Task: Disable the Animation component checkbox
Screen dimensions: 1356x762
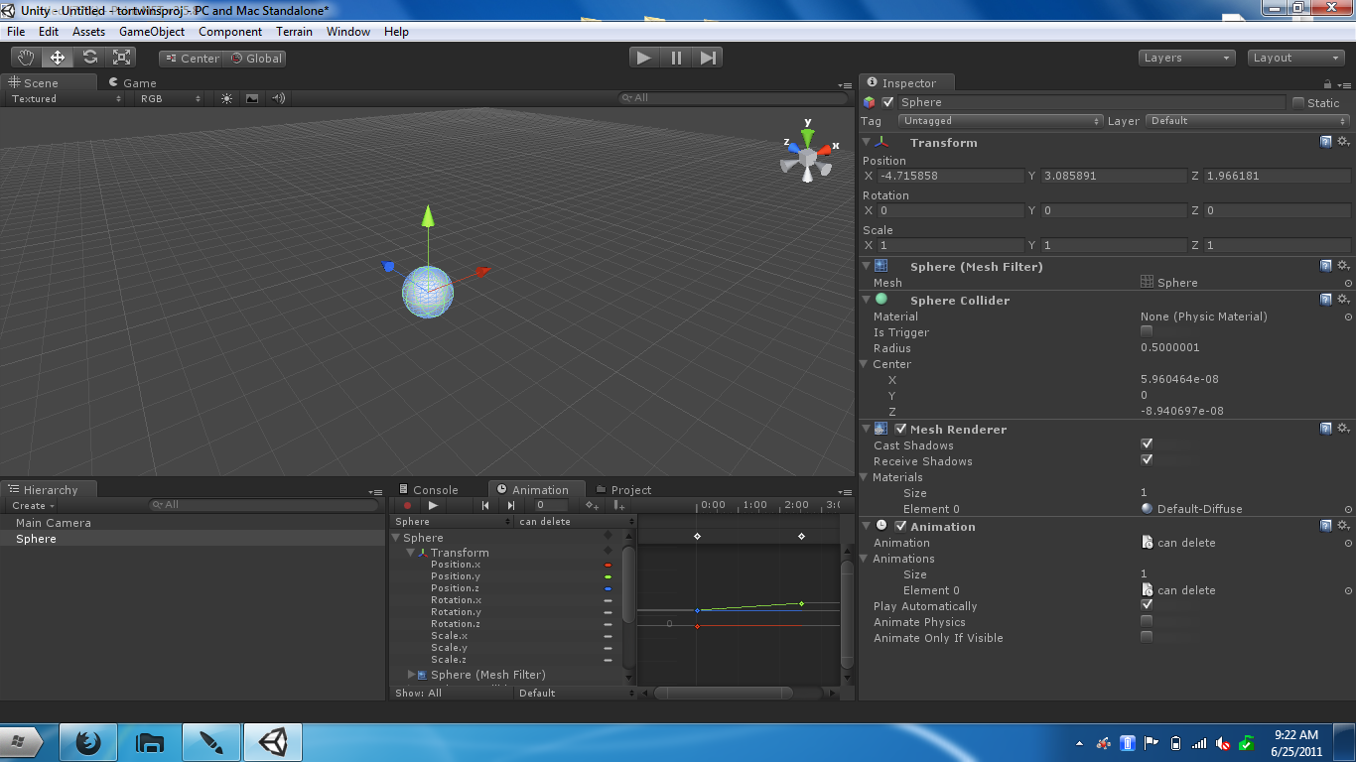Action: [x=900, y=526]
